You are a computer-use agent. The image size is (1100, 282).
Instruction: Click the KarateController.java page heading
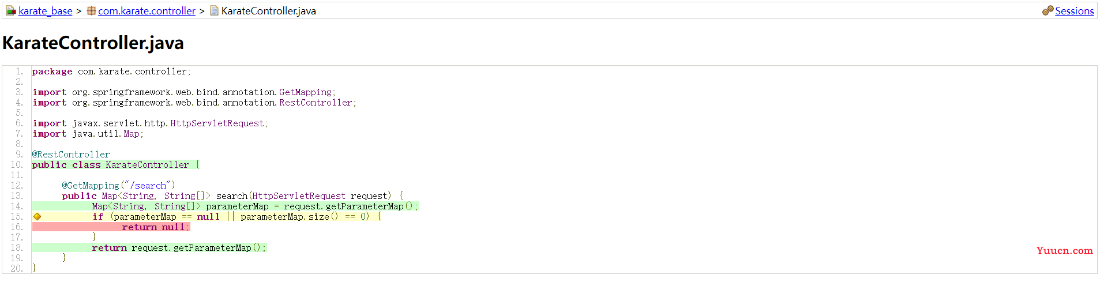[x=93, y=43]
